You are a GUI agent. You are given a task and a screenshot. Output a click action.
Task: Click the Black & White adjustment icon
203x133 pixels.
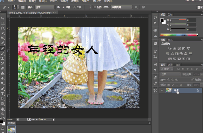click(177, 54)
